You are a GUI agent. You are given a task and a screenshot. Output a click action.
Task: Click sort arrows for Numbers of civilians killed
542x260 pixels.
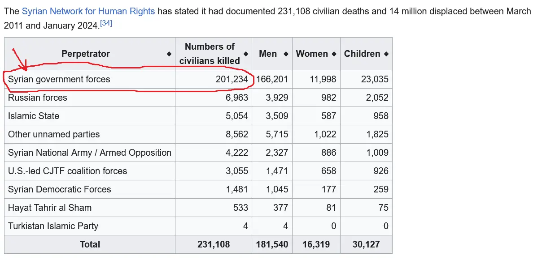[x=245, y=54]
